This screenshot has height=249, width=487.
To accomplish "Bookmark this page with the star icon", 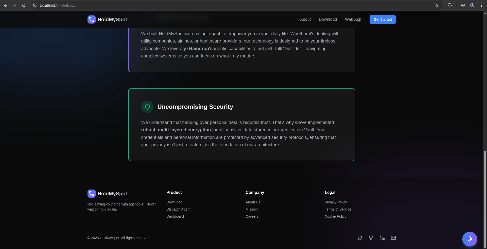I will coord(437,5).
